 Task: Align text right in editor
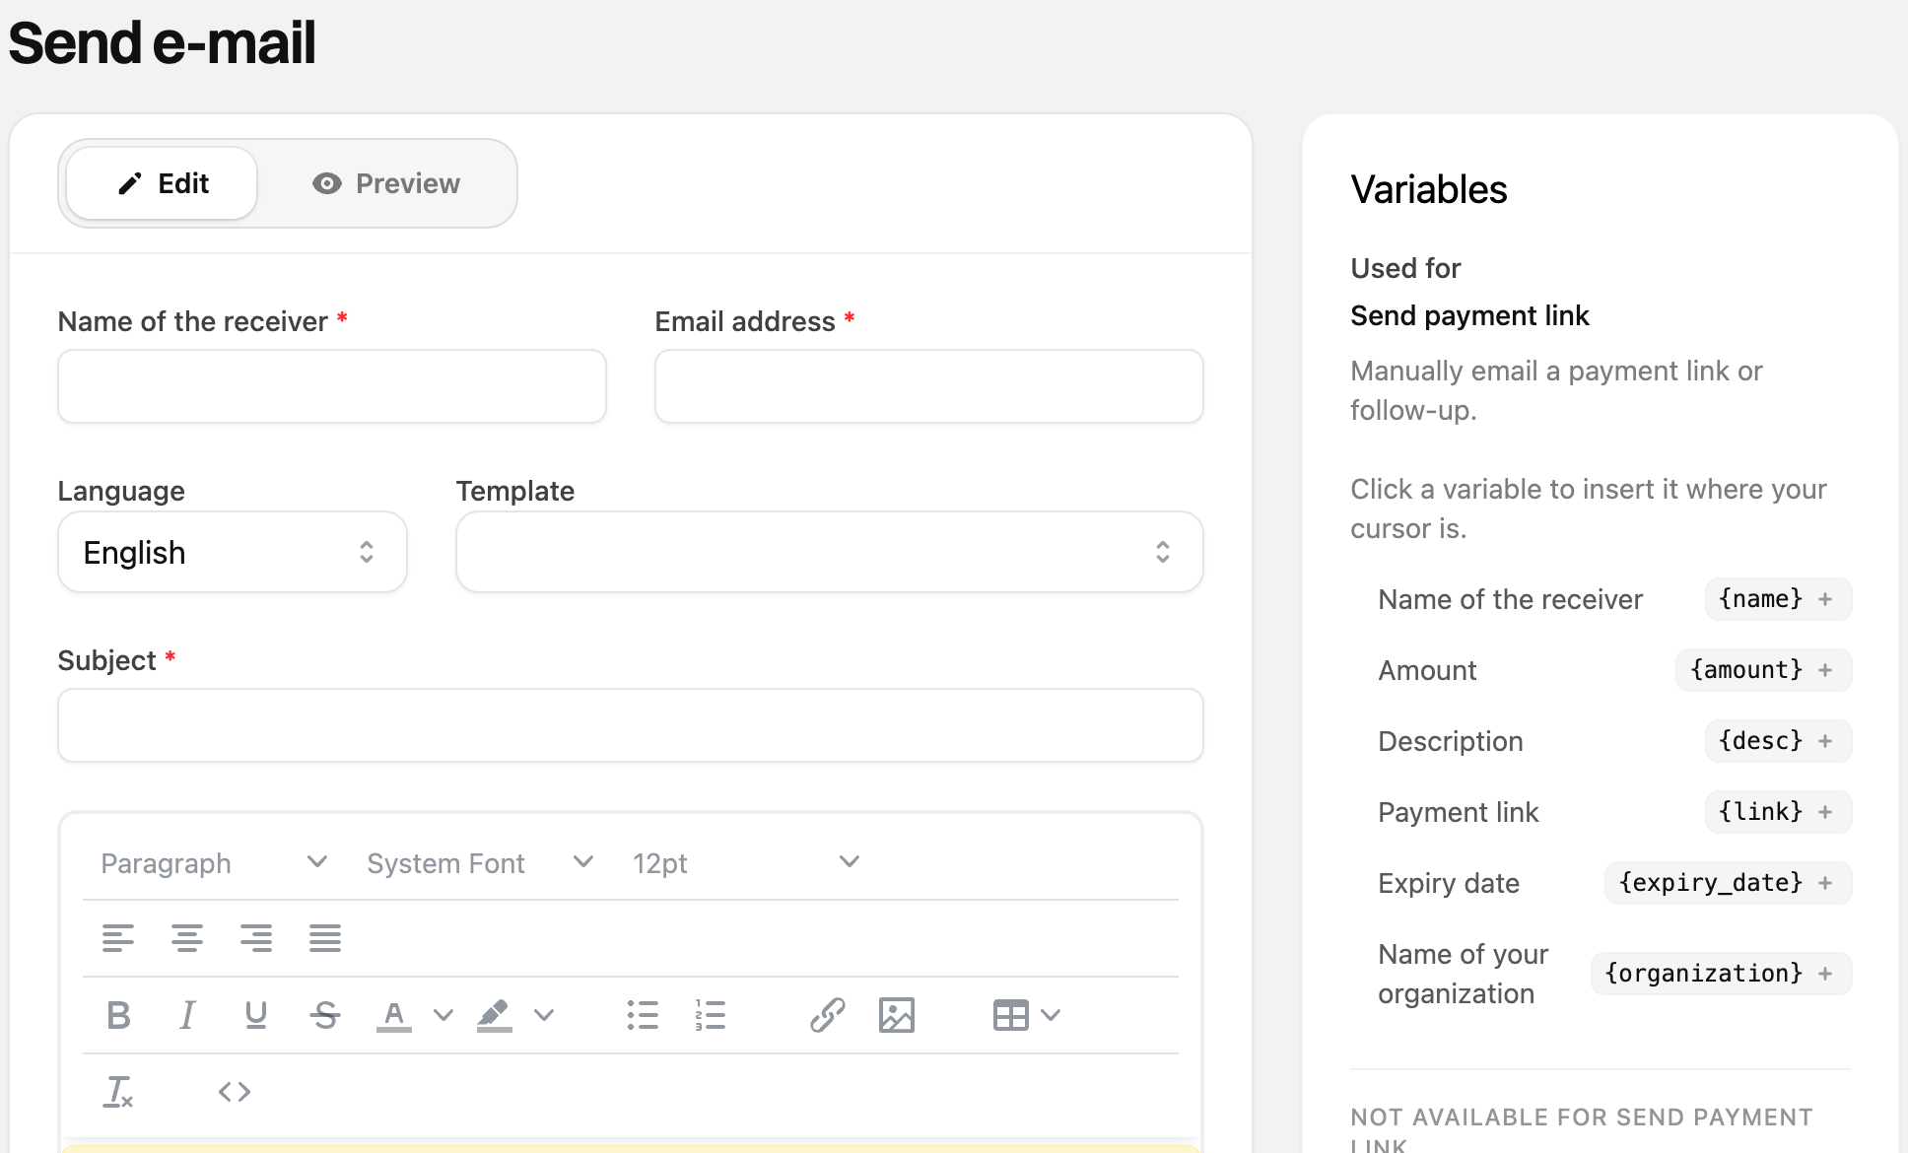point(256,938)
